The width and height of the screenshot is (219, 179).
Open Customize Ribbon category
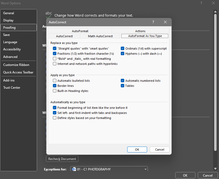(x=19, y=65)
